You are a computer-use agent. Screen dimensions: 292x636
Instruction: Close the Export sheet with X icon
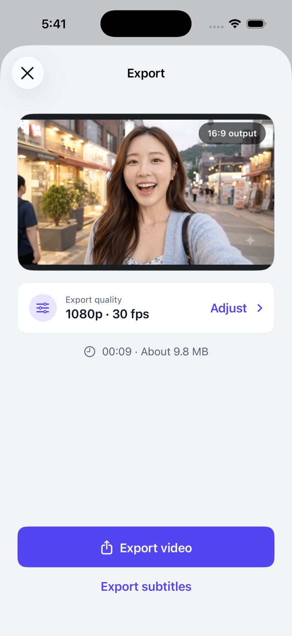(28, 73)
